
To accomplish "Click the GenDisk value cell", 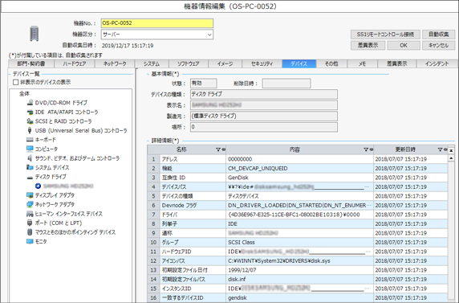I will (x=299, y=178).
